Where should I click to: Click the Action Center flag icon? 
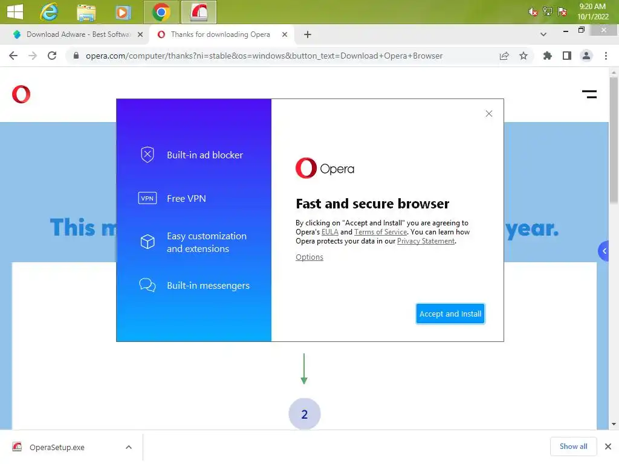click(562, 11)
